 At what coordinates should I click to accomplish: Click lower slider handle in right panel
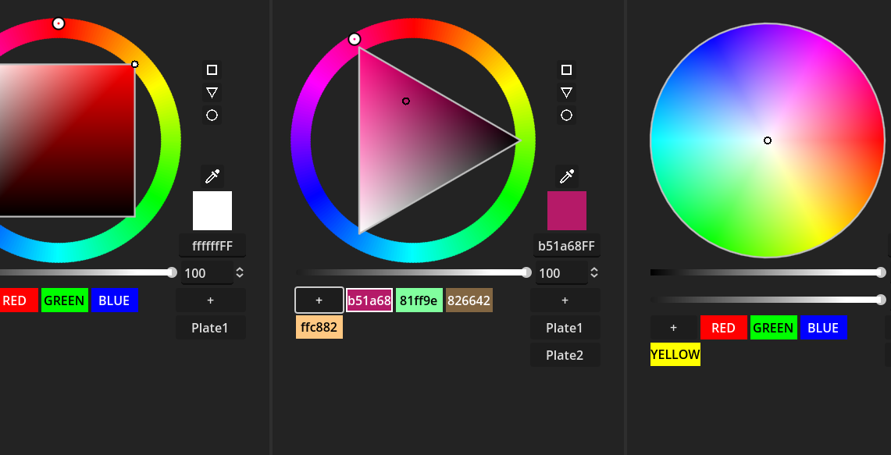882,300
